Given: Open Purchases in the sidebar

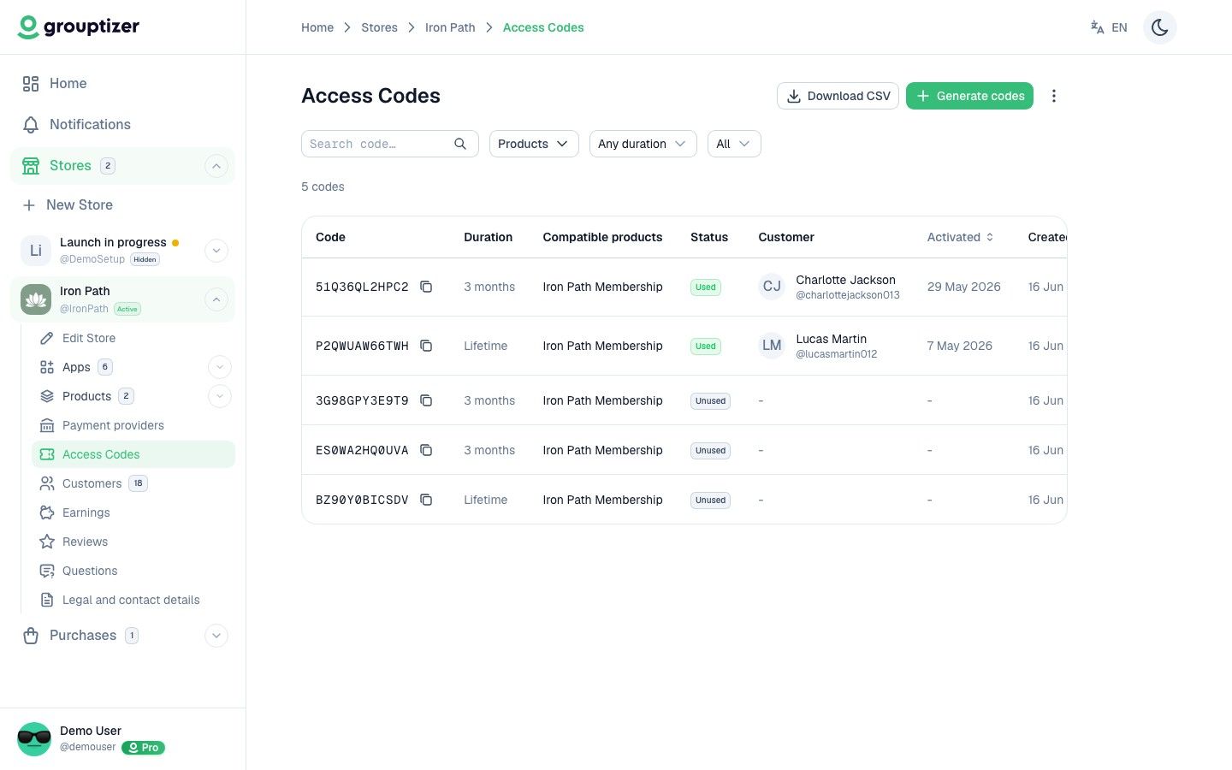Looking at the screenshot, I should [x=82, y=636].
